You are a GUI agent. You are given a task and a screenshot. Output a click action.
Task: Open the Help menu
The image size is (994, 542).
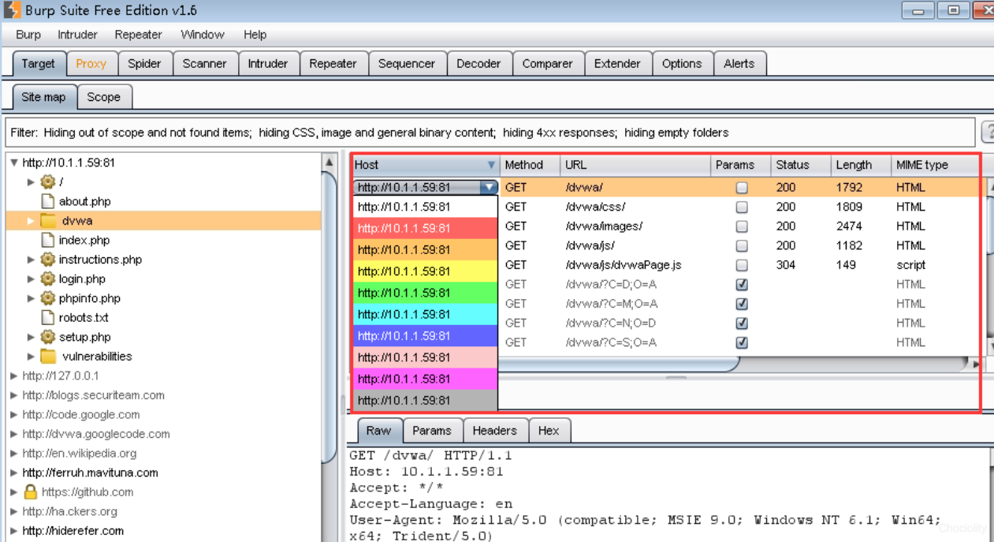click(x=255, y=35)
